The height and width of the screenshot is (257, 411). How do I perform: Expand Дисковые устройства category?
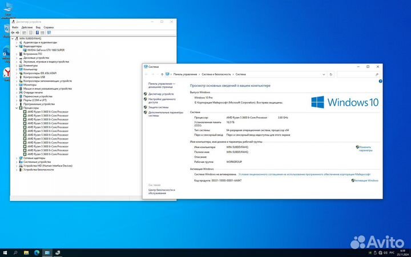[17, 58]
